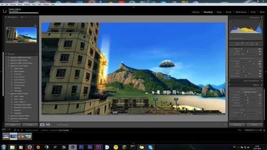Open the Book module
The image size is (267, 150).
pyautogui.click(x=228, y=12)
